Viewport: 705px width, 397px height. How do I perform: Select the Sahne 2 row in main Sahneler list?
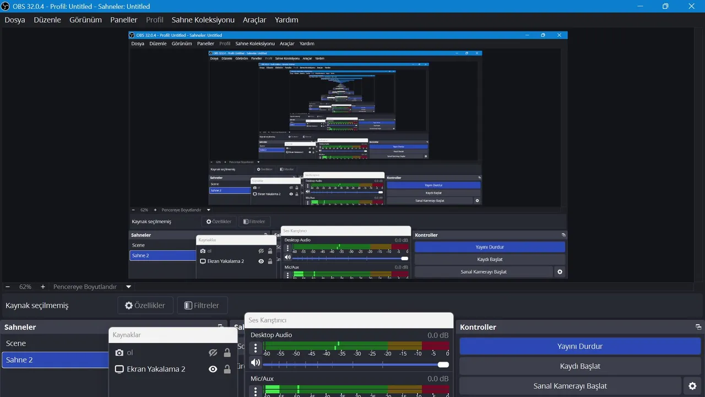55,360
